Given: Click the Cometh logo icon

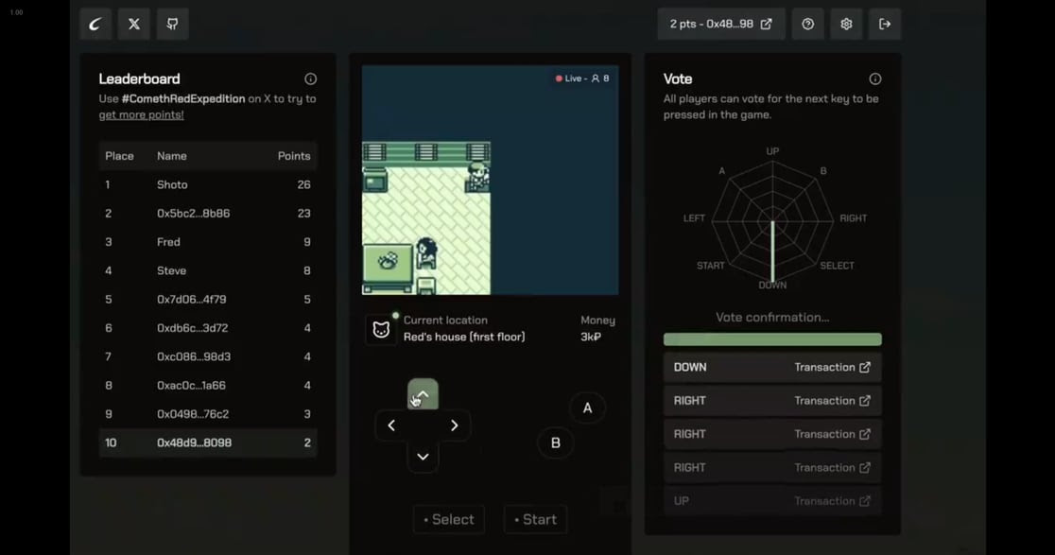Looking at the screenshot, I should (95, 25).
